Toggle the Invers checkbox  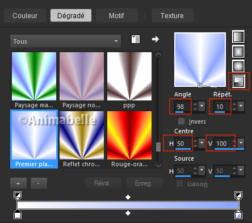pos(181,121)
